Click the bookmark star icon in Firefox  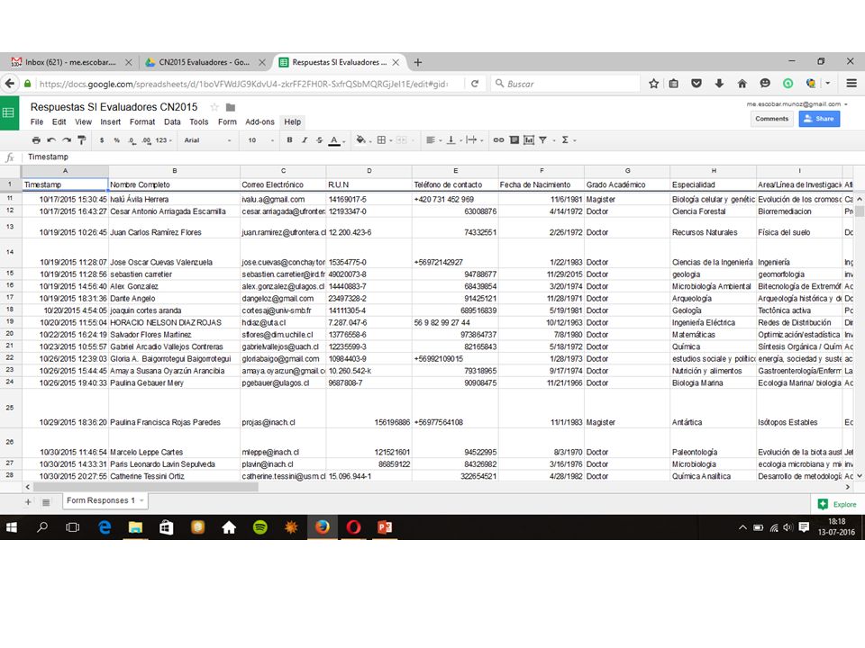tap(654, 83)
